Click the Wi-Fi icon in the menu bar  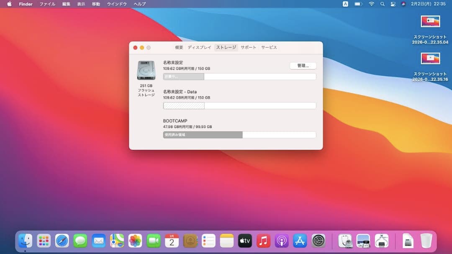[x=371, y=4]
